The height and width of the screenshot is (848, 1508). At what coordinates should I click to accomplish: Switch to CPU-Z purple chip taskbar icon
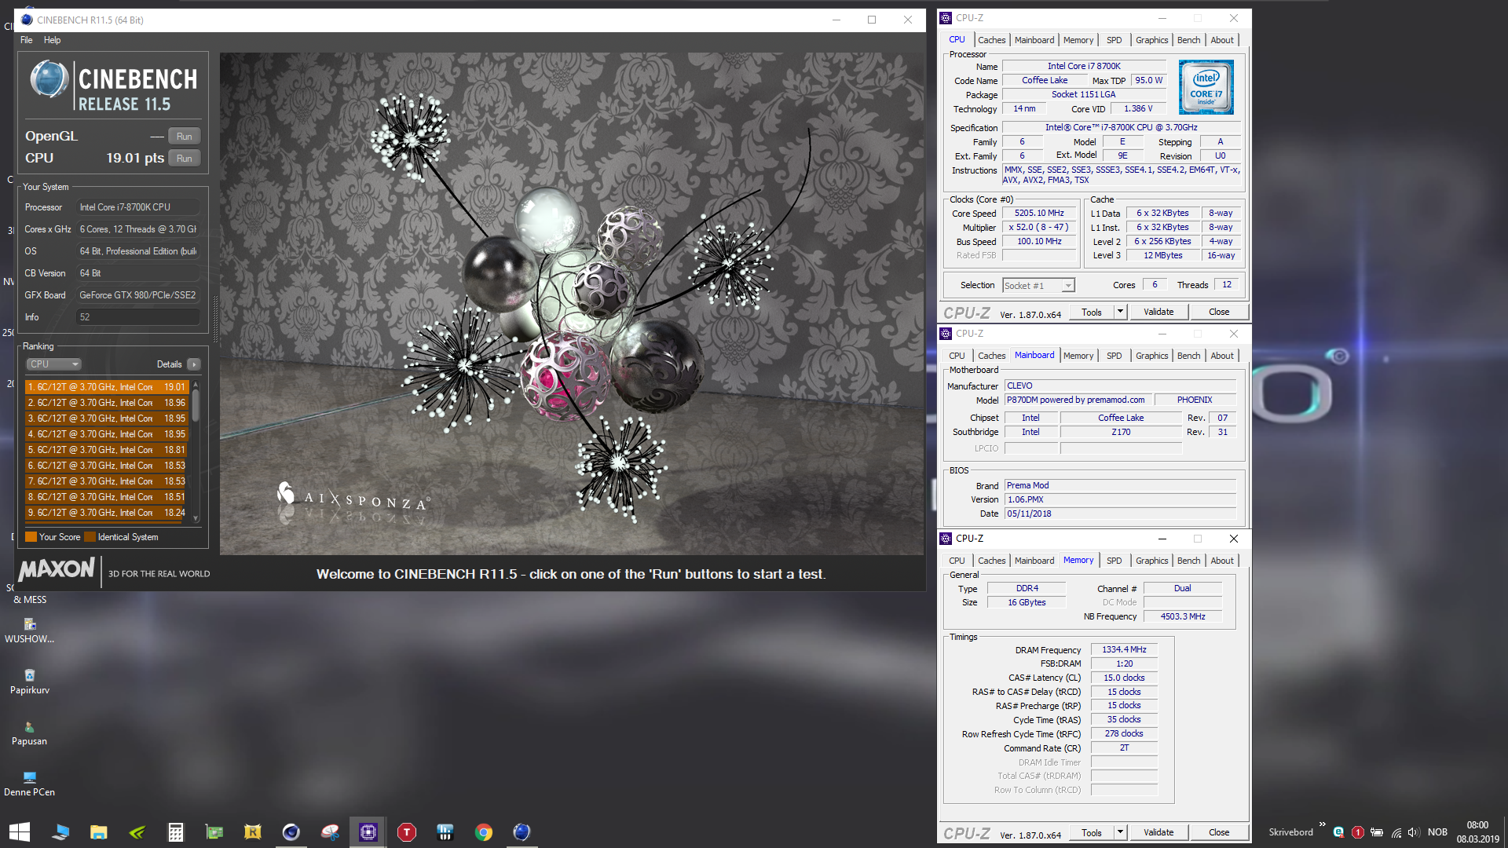(368, 832)
